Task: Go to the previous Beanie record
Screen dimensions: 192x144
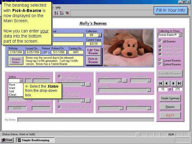Action: (167, 83)
